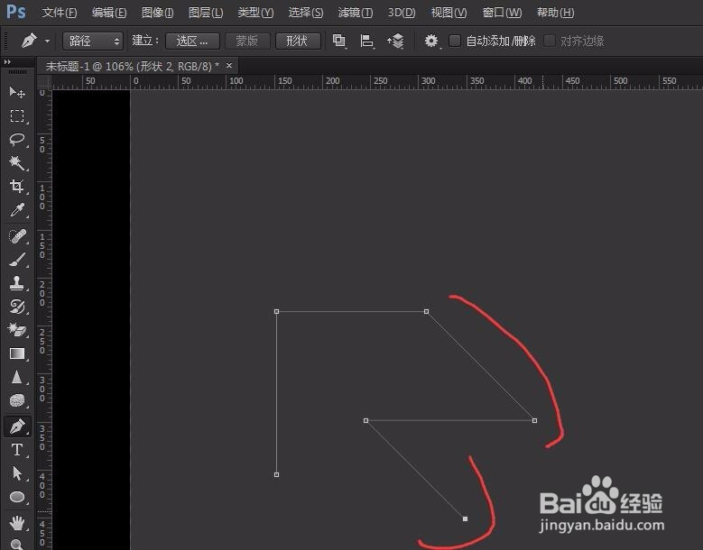The height and width of the screenshot is (550, 703).
Task: Open pen tool preset picker arrow
Action: (47, 41)
